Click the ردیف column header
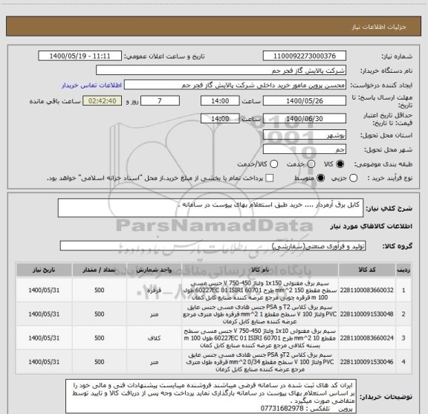Image resolution: width=428 pixels, height=414 pixels. 403,270
